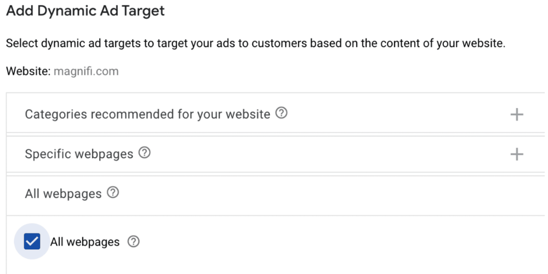This screenshot has height=274, width=548.
Task: Open help icon next to All webpages checkbox
Action: (133, 242)
